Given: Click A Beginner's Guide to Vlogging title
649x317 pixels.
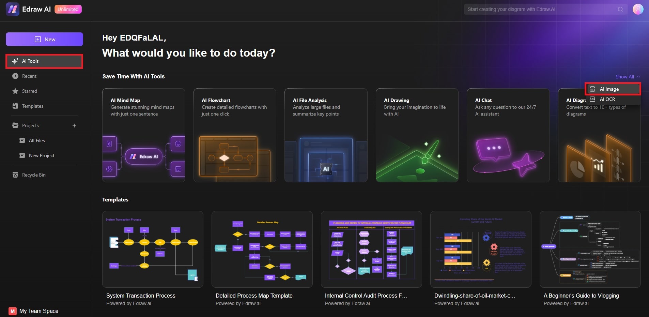Looking at the screenshot, I should coord(581,296).
